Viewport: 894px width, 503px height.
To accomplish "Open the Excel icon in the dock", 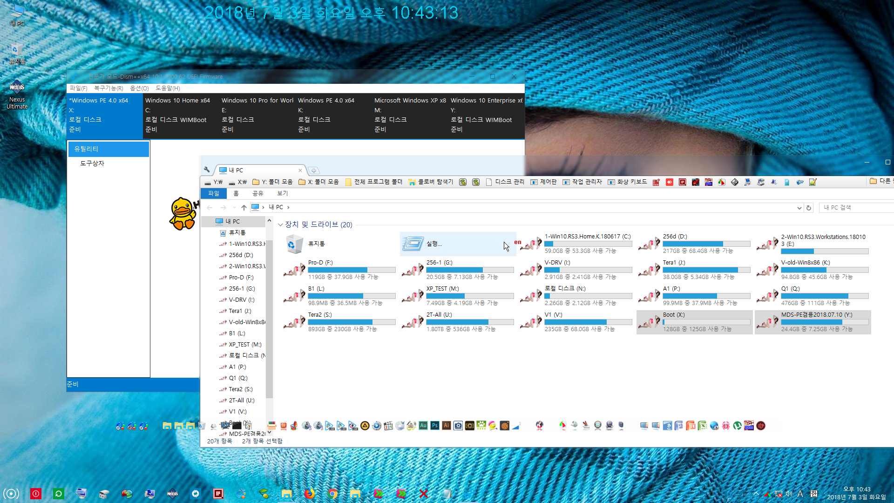I will 702,425.
